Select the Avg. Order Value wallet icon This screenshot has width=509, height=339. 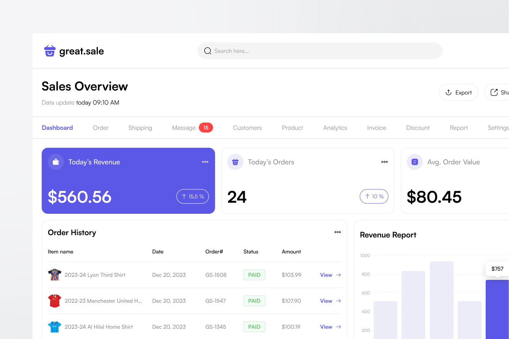pyautogui.click(x=414, y=161)
